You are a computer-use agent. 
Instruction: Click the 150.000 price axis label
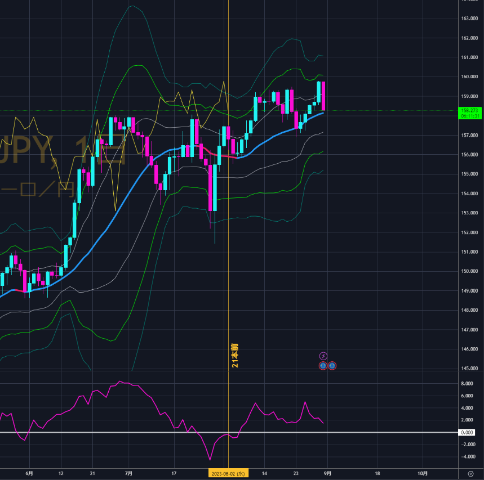[469, 271]
